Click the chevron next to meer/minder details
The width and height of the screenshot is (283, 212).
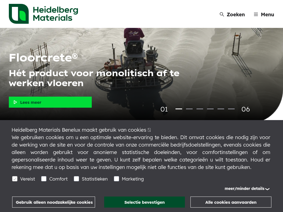(x=267, y=189)
